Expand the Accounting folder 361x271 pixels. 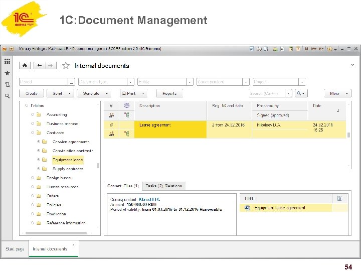tap(33, 114)
